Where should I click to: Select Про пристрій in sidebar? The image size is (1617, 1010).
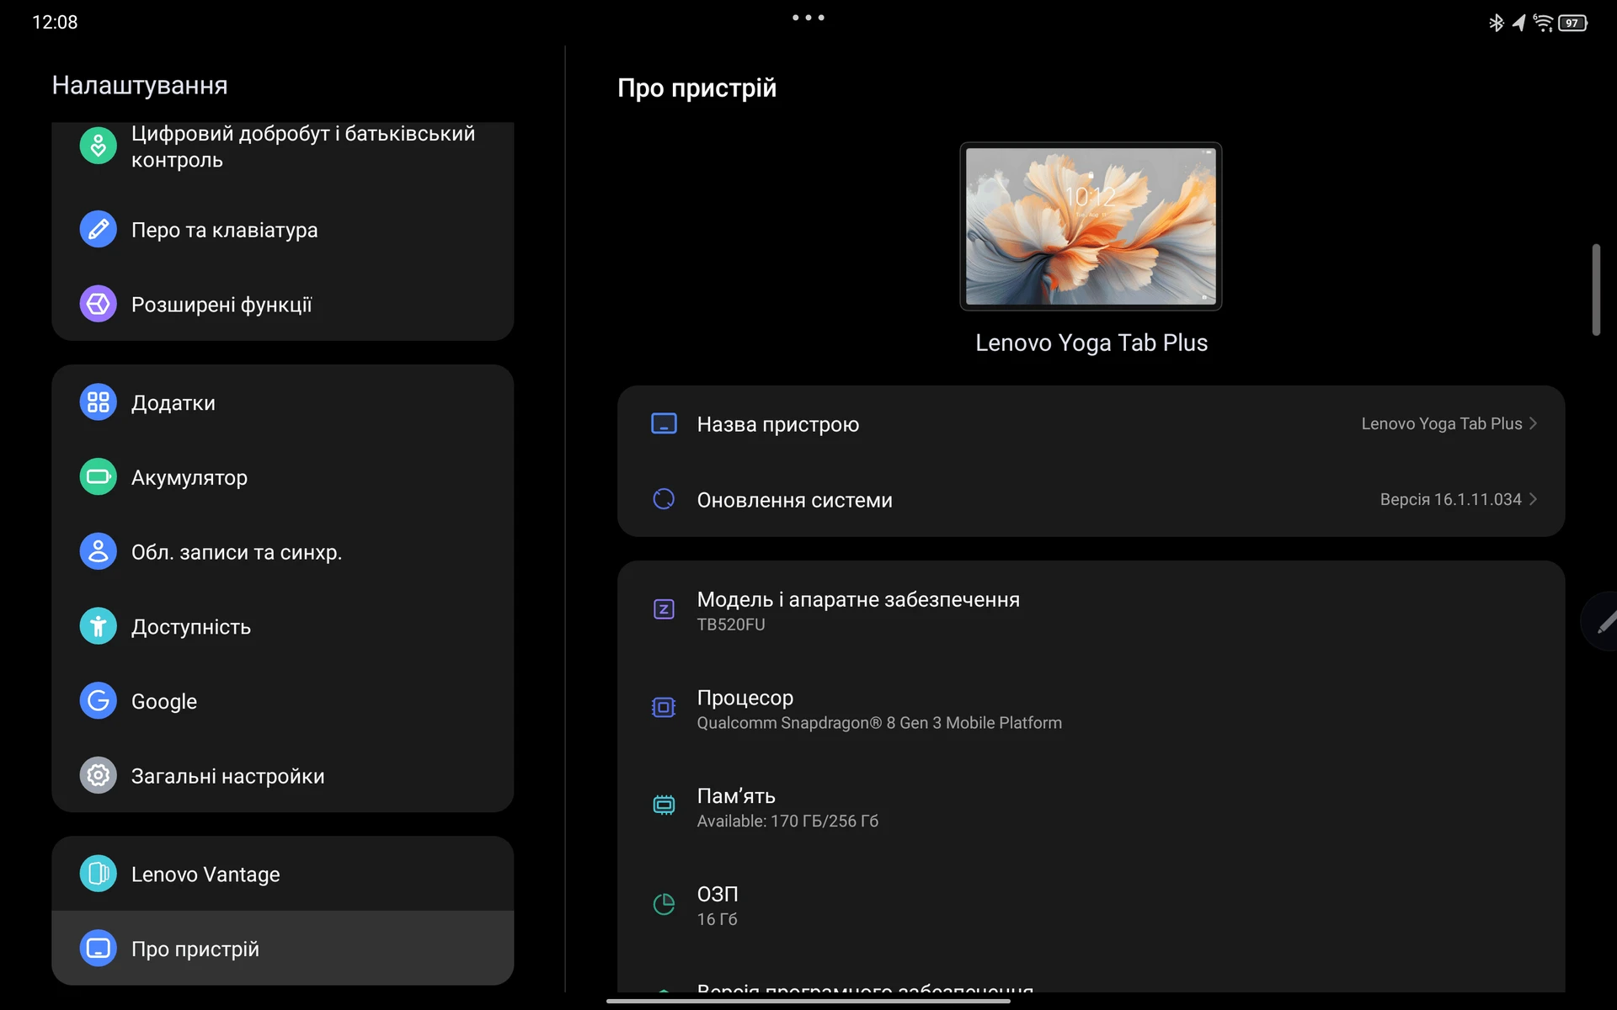(283, 949)
